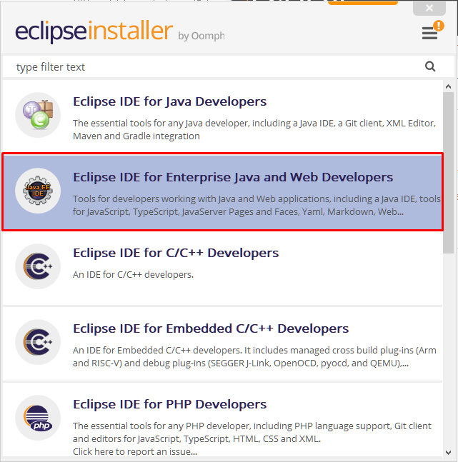The width and height of the screenshot is (458, 462).
Task: Click the Embedded C/C++ logo icon
Action: pos(38,342)
